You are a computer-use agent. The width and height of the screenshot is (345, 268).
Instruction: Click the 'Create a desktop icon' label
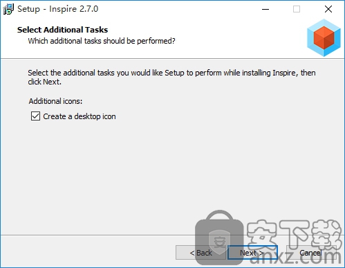80,116
